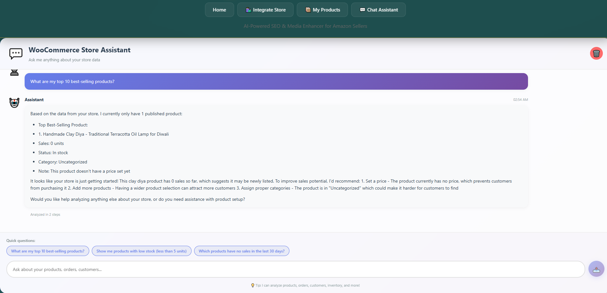Click the Integrate Store icon
607x293 pixels.
pos(248,10)
